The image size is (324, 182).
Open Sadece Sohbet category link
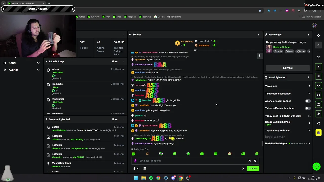(x=282, y=47)
